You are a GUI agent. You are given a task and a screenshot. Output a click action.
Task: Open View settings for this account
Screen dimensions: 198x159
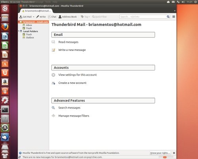tap(78, 75)
